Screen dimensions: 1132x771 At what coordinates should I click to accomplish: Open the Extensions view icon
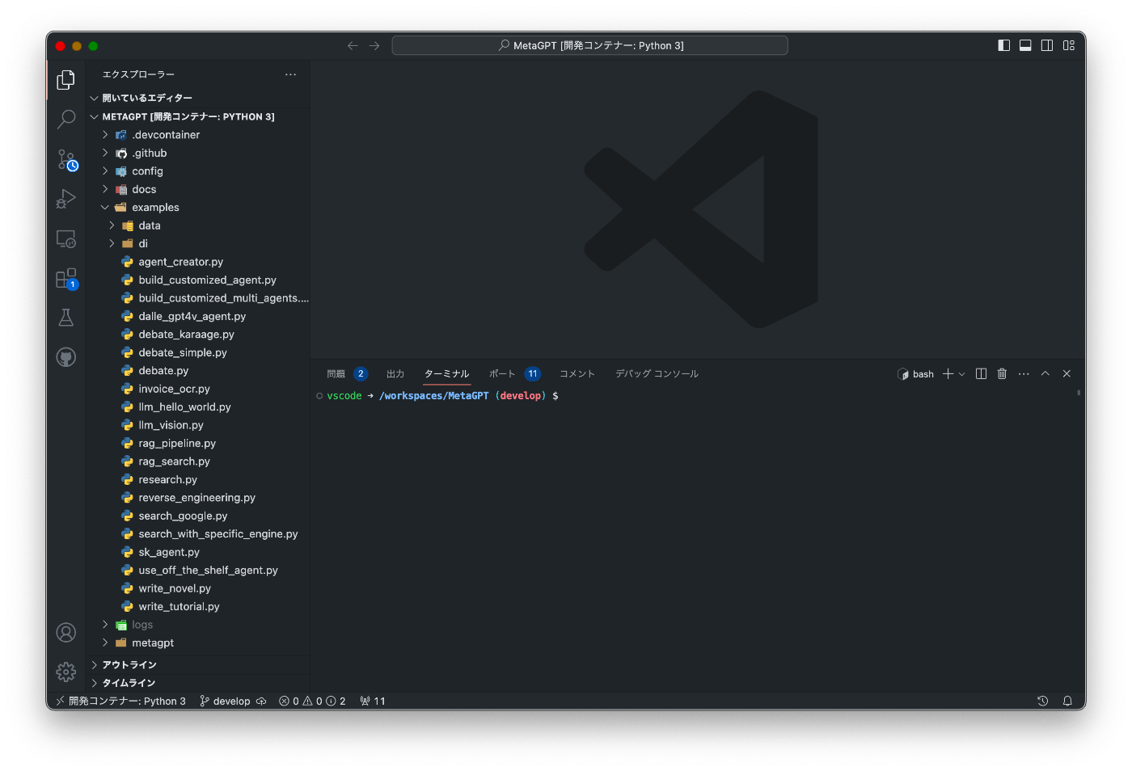pyautogui.click(x=66, y=278)
